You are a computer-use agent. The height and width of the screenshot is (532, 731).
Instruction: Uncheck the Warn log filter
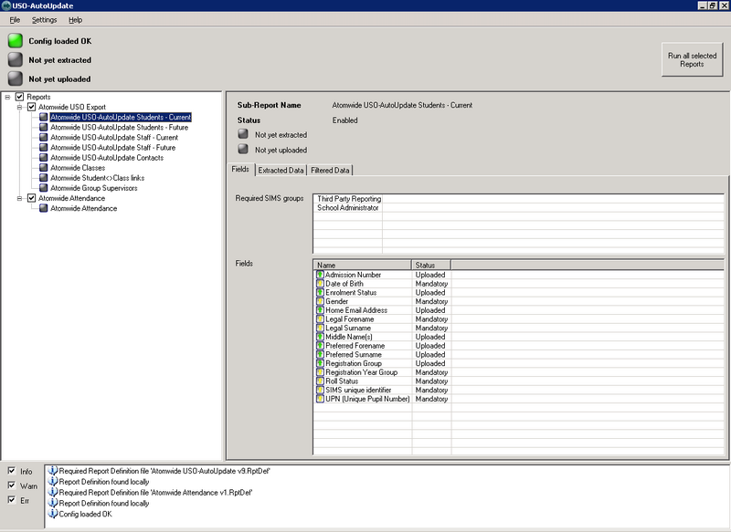12,485
